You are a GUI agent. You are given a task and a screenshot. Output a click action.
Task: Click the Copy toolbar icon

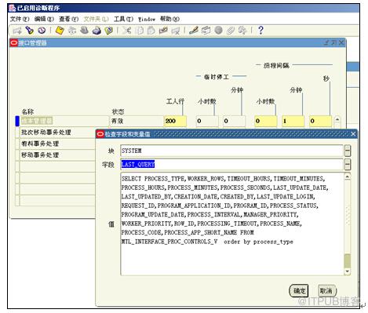coord(140,31)
